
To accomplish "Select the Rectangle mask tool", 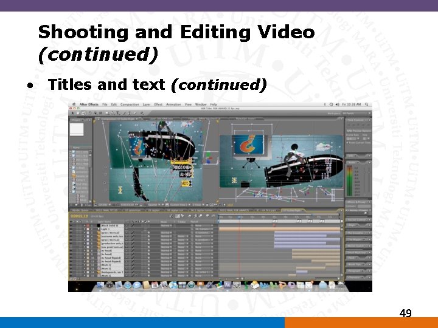I will (108, 113).
